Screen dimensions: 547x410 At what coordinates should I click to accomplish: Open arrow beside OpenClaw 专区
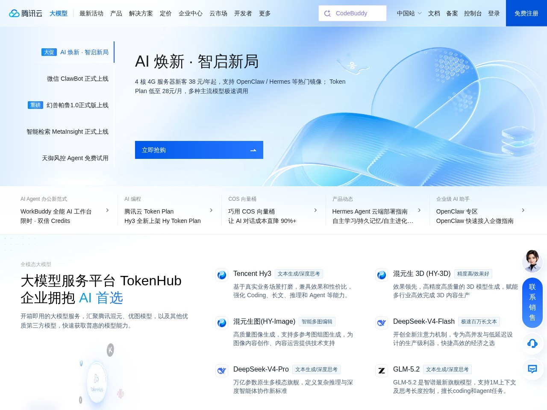click(523, 210)
